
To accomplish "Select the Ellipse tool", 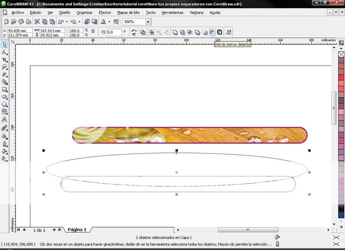I will pyautogui.click(x=4, y=97).
